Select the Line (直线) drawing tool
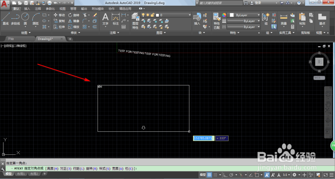Image resolution: width=335 pixels, height=179 pixels. coord(6,19)
